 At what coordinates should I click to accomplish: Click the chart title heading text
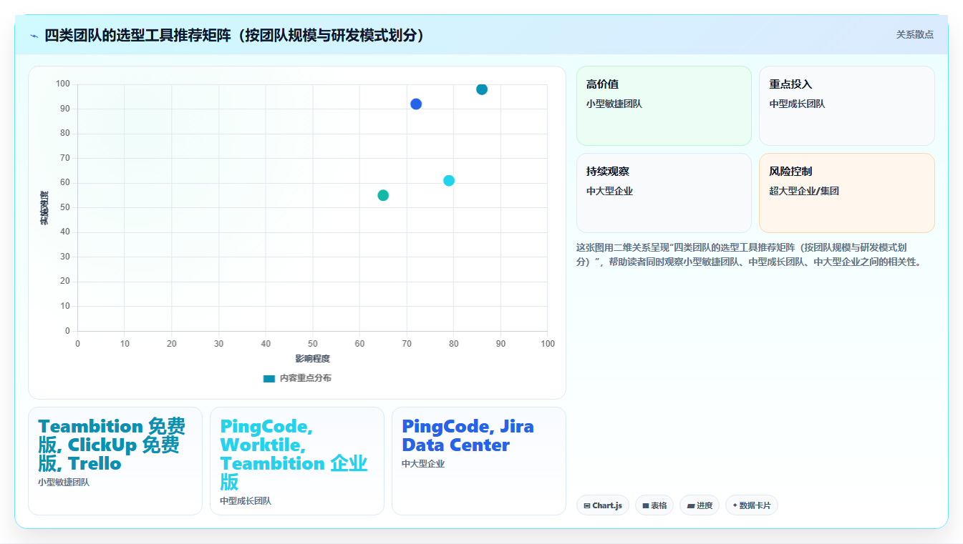[x=235, y=35]
